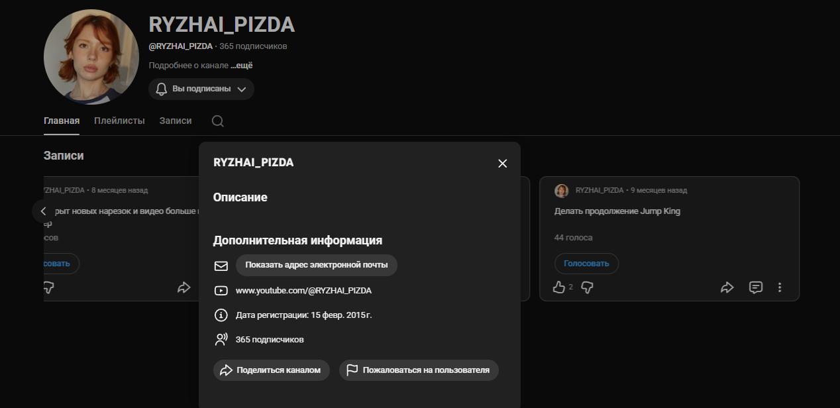840x408 pixels.
Task: Show the channel email address
Action: 316,265
